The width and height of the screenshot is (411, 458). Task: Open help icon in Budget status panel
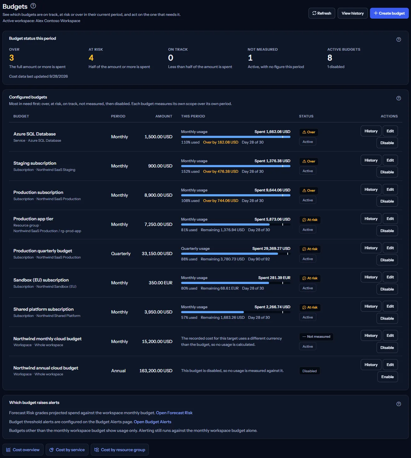point(399,39)
